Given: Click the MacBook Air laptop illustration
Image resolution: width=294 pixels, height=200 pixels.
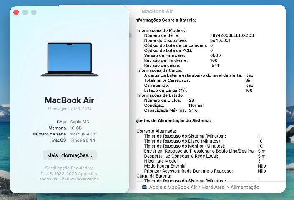Looking at the screenshot, I should 70,60.
